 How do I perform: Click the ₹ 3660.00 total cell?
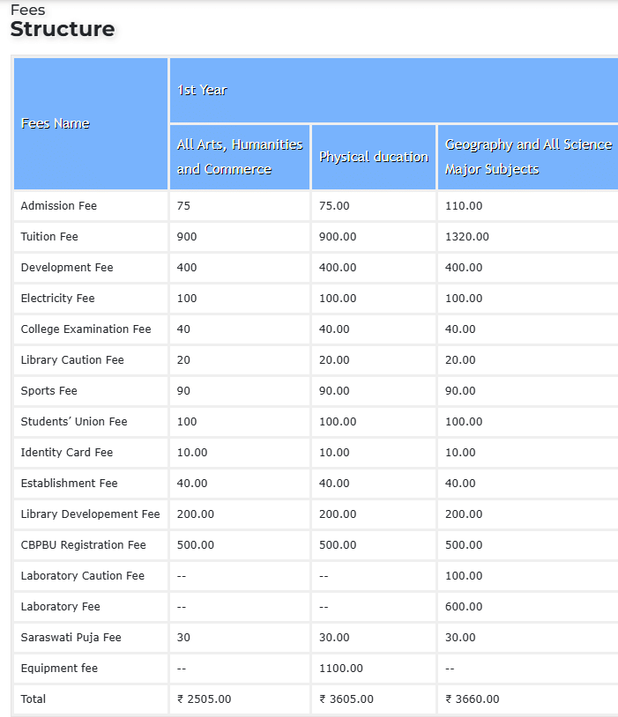[x=472, y=699]
